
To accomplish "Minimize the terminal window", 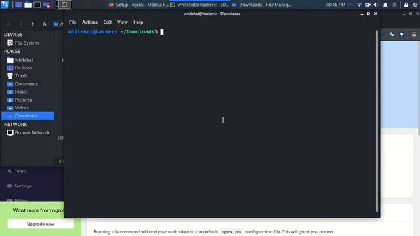I will (362, 14).
